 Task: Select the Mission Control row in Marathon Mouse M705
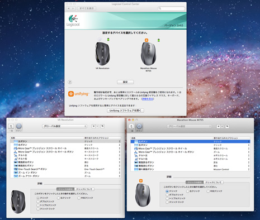190,169
